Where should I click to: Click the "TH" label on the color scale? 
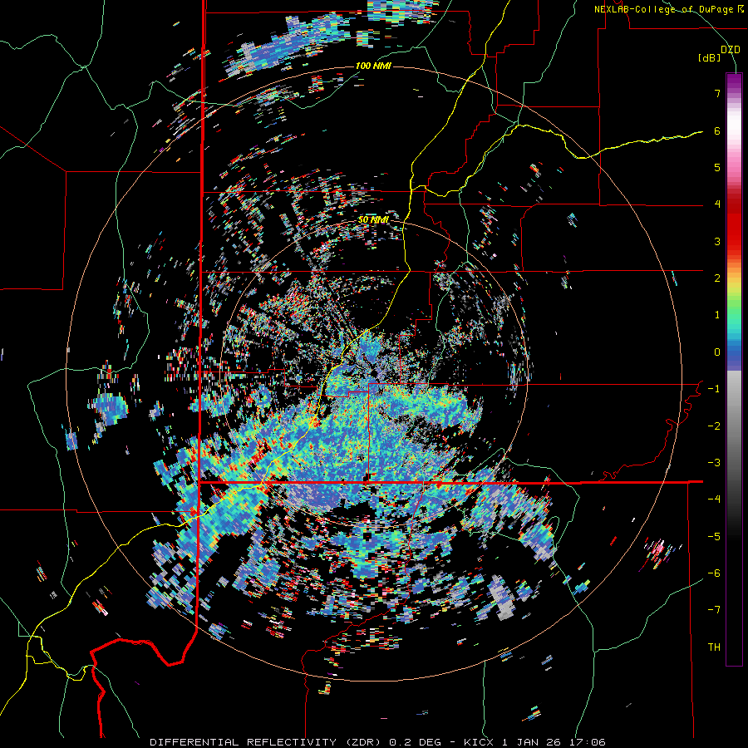click(714, 647)
